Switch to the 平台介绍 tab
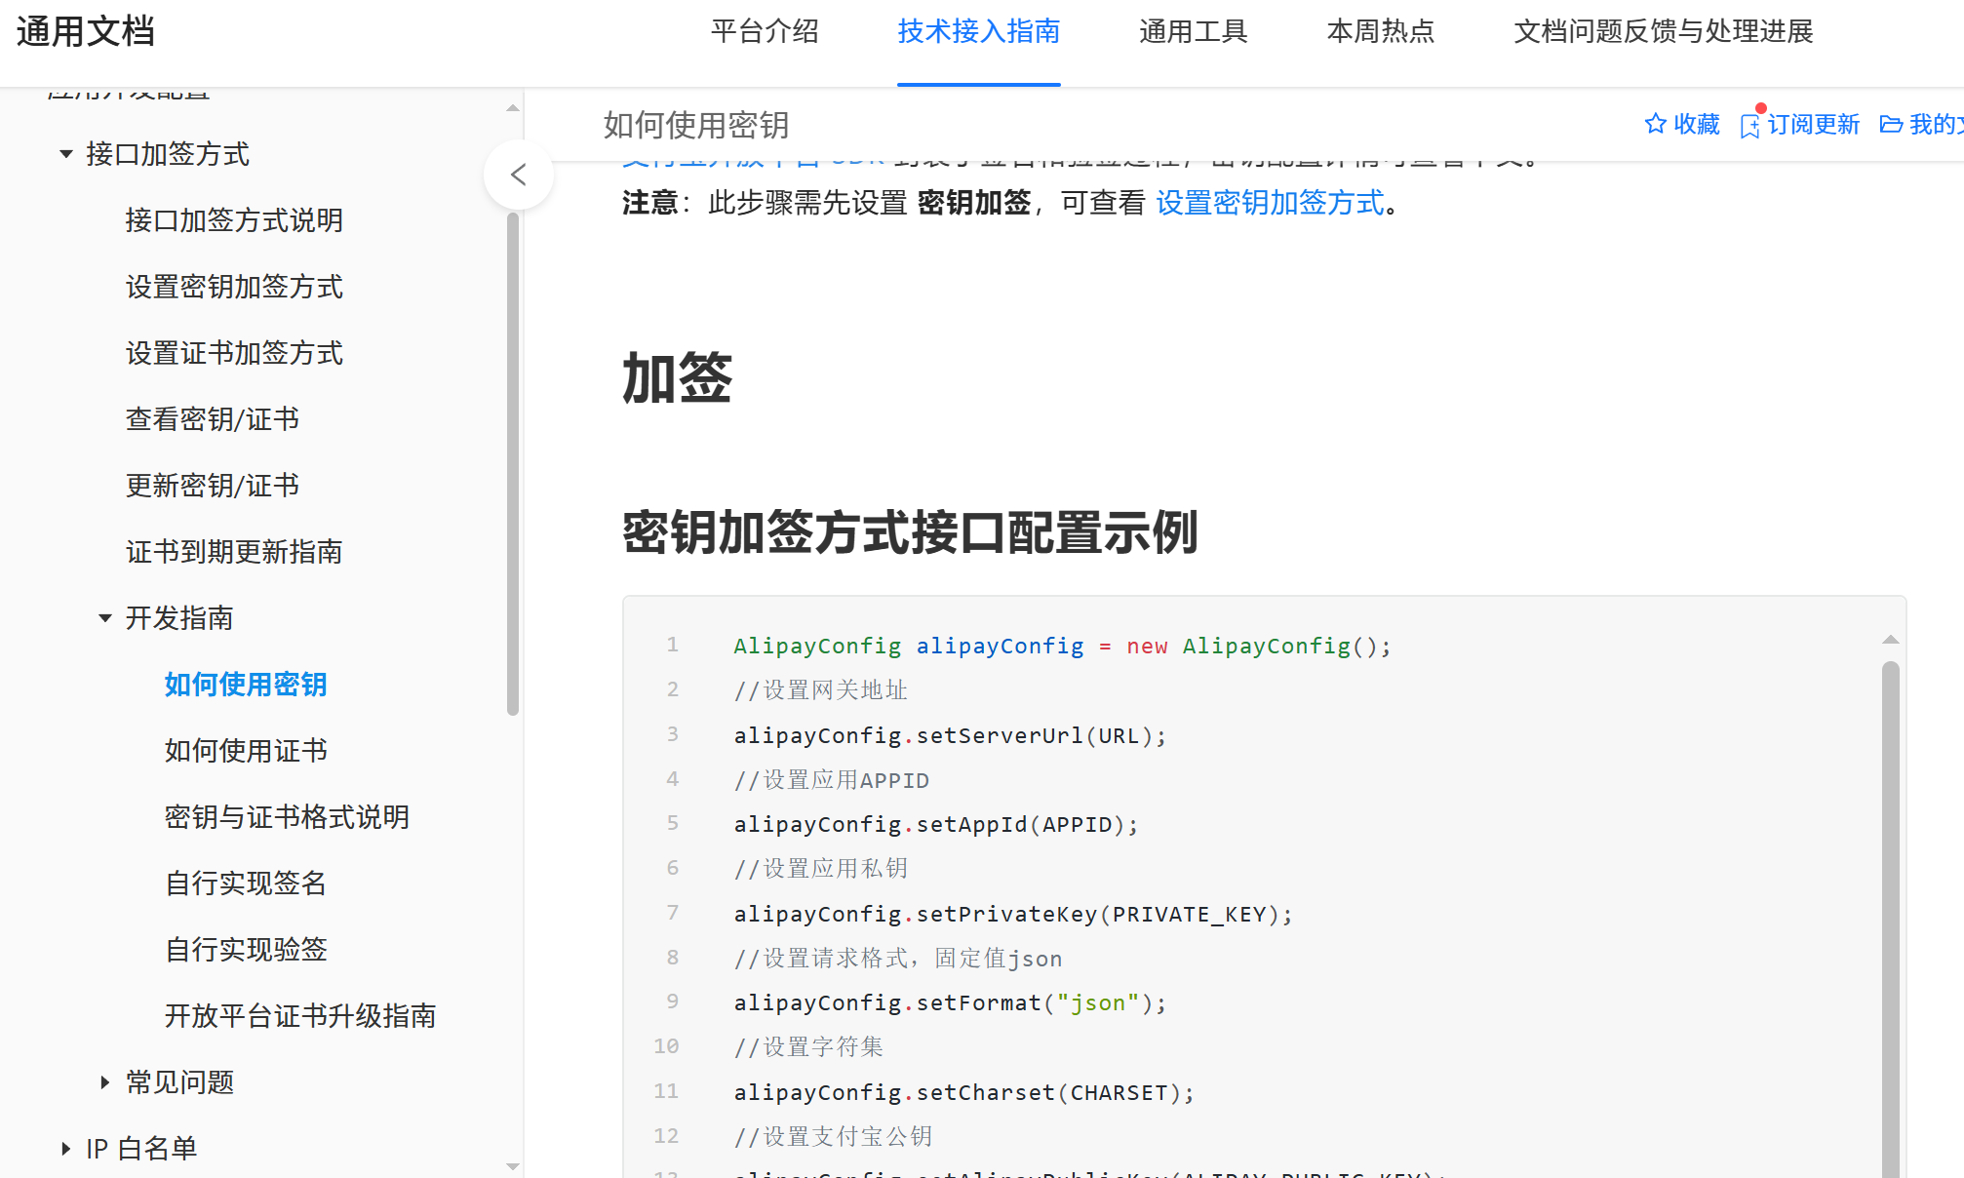 tap(765, 31)
